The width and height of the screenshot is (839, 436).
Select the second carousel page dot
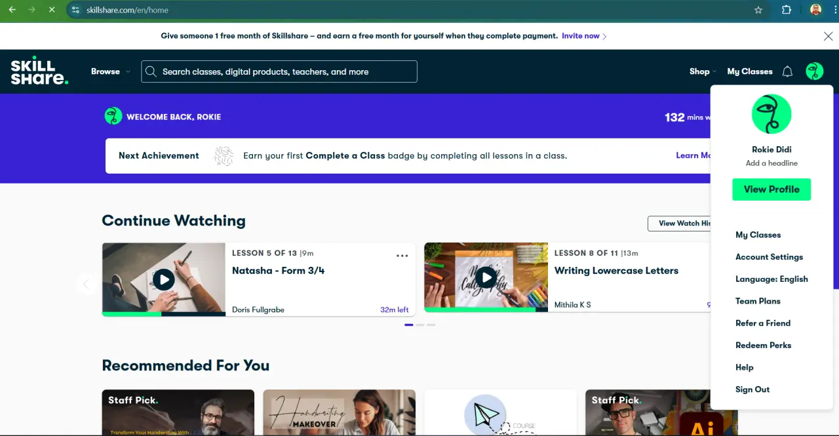420,325
